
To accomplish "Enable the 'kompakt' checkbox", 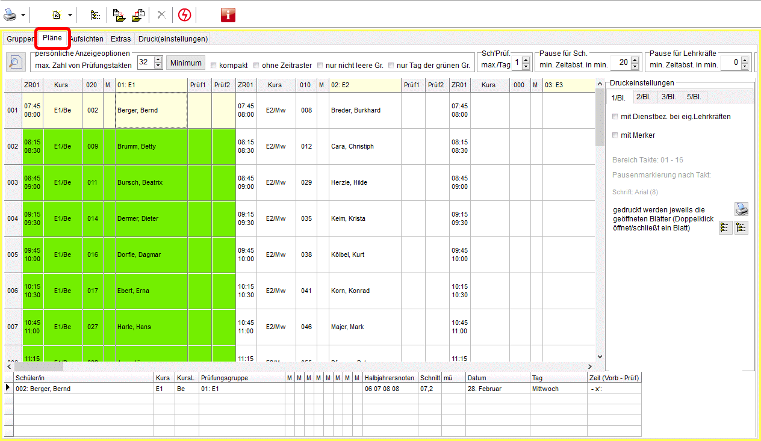I will (x=213, y=65).
